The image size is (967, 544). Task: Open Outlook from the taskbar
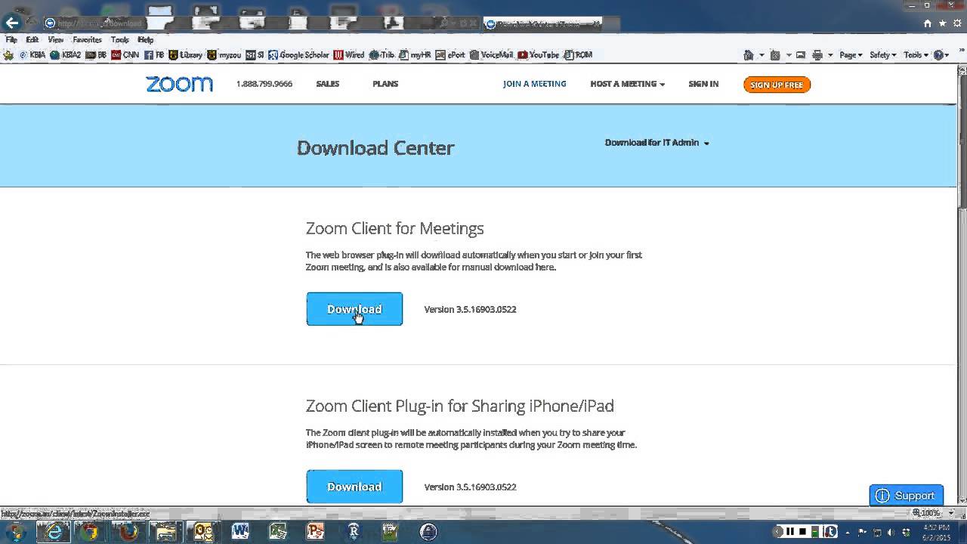(203, 532)
